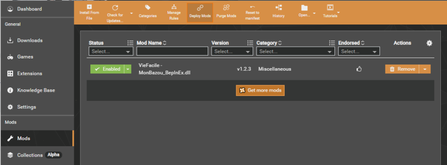This screenshot has height=165, width=447.
Task: Expand the Category filter dropdown
Action: coord(296,52)
